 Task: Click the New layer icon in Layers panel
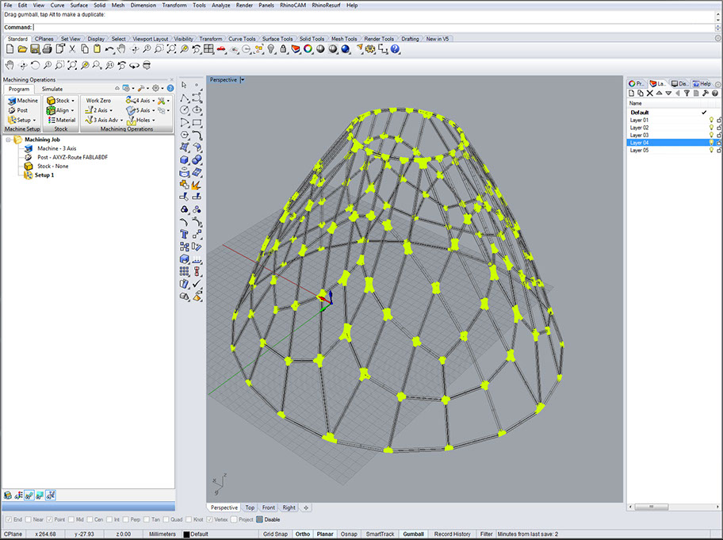coord(632,93)
